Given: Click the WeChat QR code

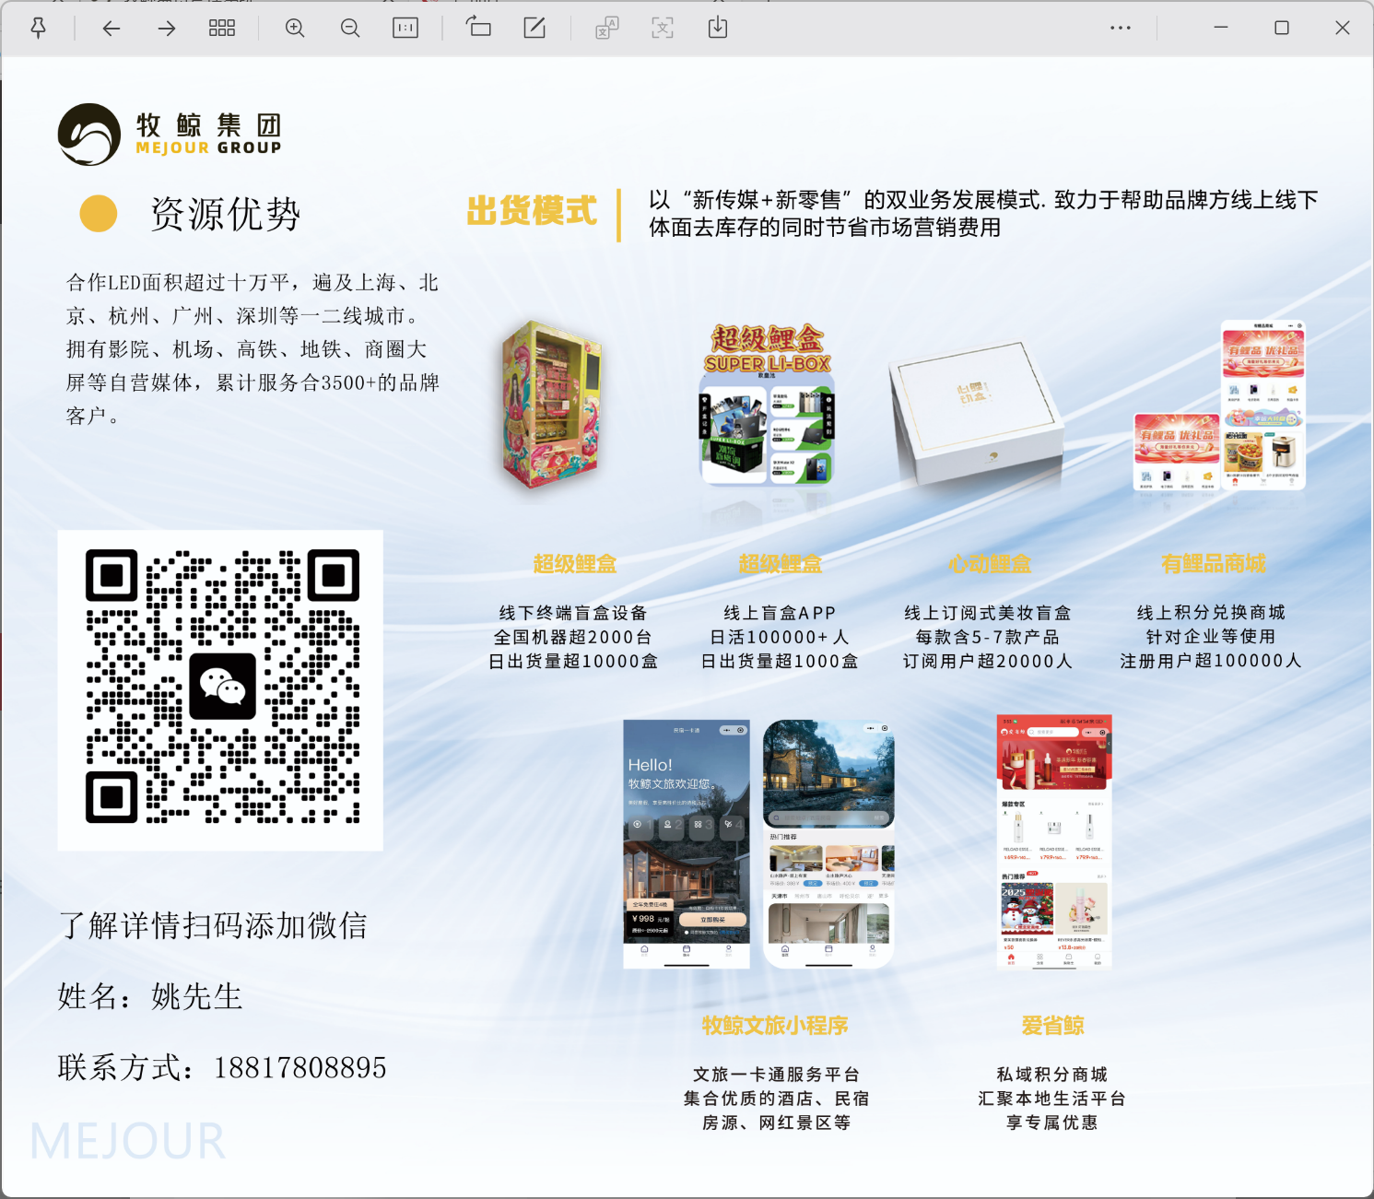Looking at the screenshot, I should tap(221, 688).
